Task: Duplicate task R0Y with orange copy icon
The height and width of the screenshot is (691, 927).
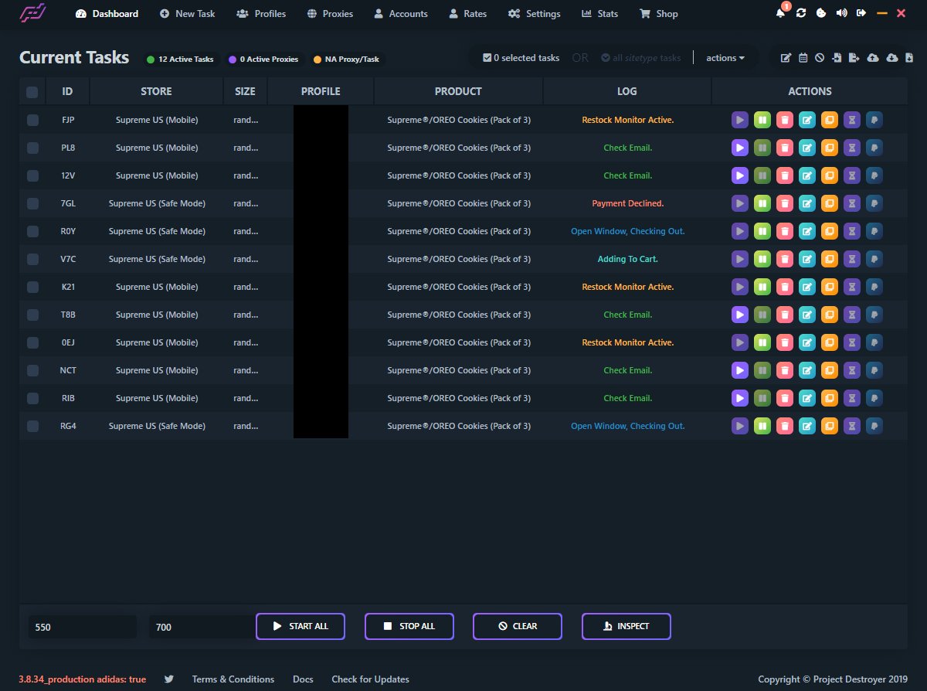Action: [x=830, y=231]
